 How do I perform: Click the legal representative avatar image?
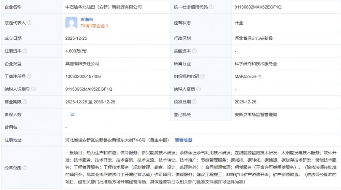coord(71,23)
